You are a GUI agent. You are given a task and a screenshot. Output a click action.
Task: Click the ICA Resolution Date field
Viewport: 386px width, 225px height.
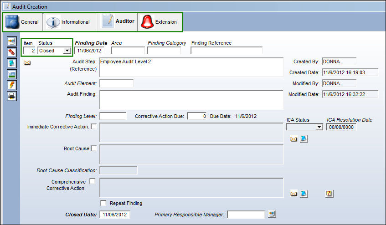tap(341, 127)
